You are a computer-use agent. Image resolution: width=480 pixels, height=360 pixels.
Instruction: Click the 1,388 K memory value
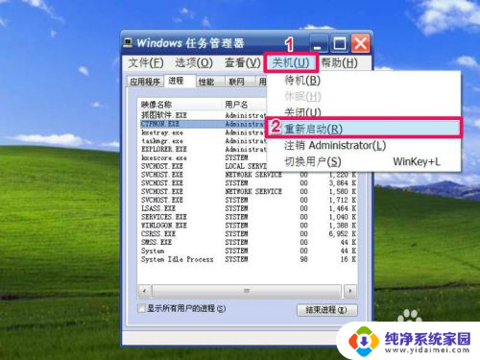[x=343, y=226]
